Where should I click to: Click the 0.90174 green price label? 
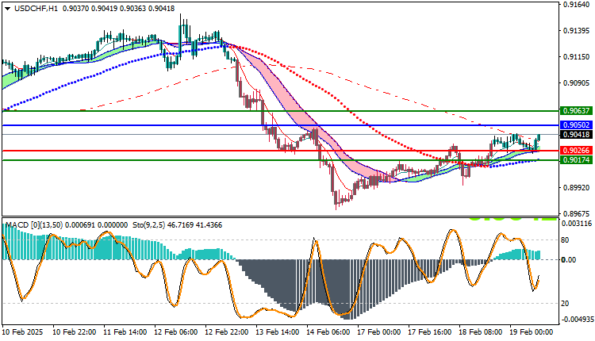(x=576, y=160)
